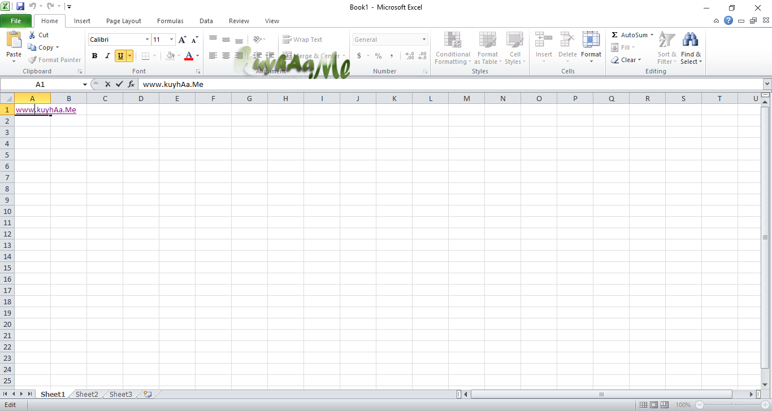Open the Clear dropdown menu
This screenshot has width=772, height=411.
626,60
